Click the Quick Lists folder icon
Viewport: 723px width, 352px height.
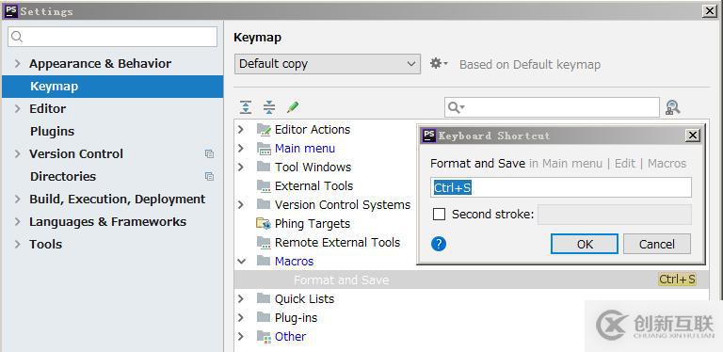(x=264, y=298)
